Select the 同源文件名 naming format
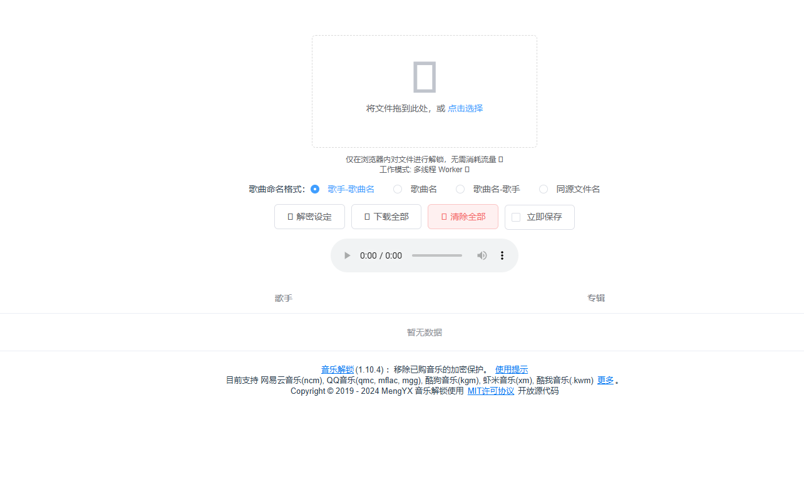Viewport: 804px width, 484px height. [x=543, y=188]
